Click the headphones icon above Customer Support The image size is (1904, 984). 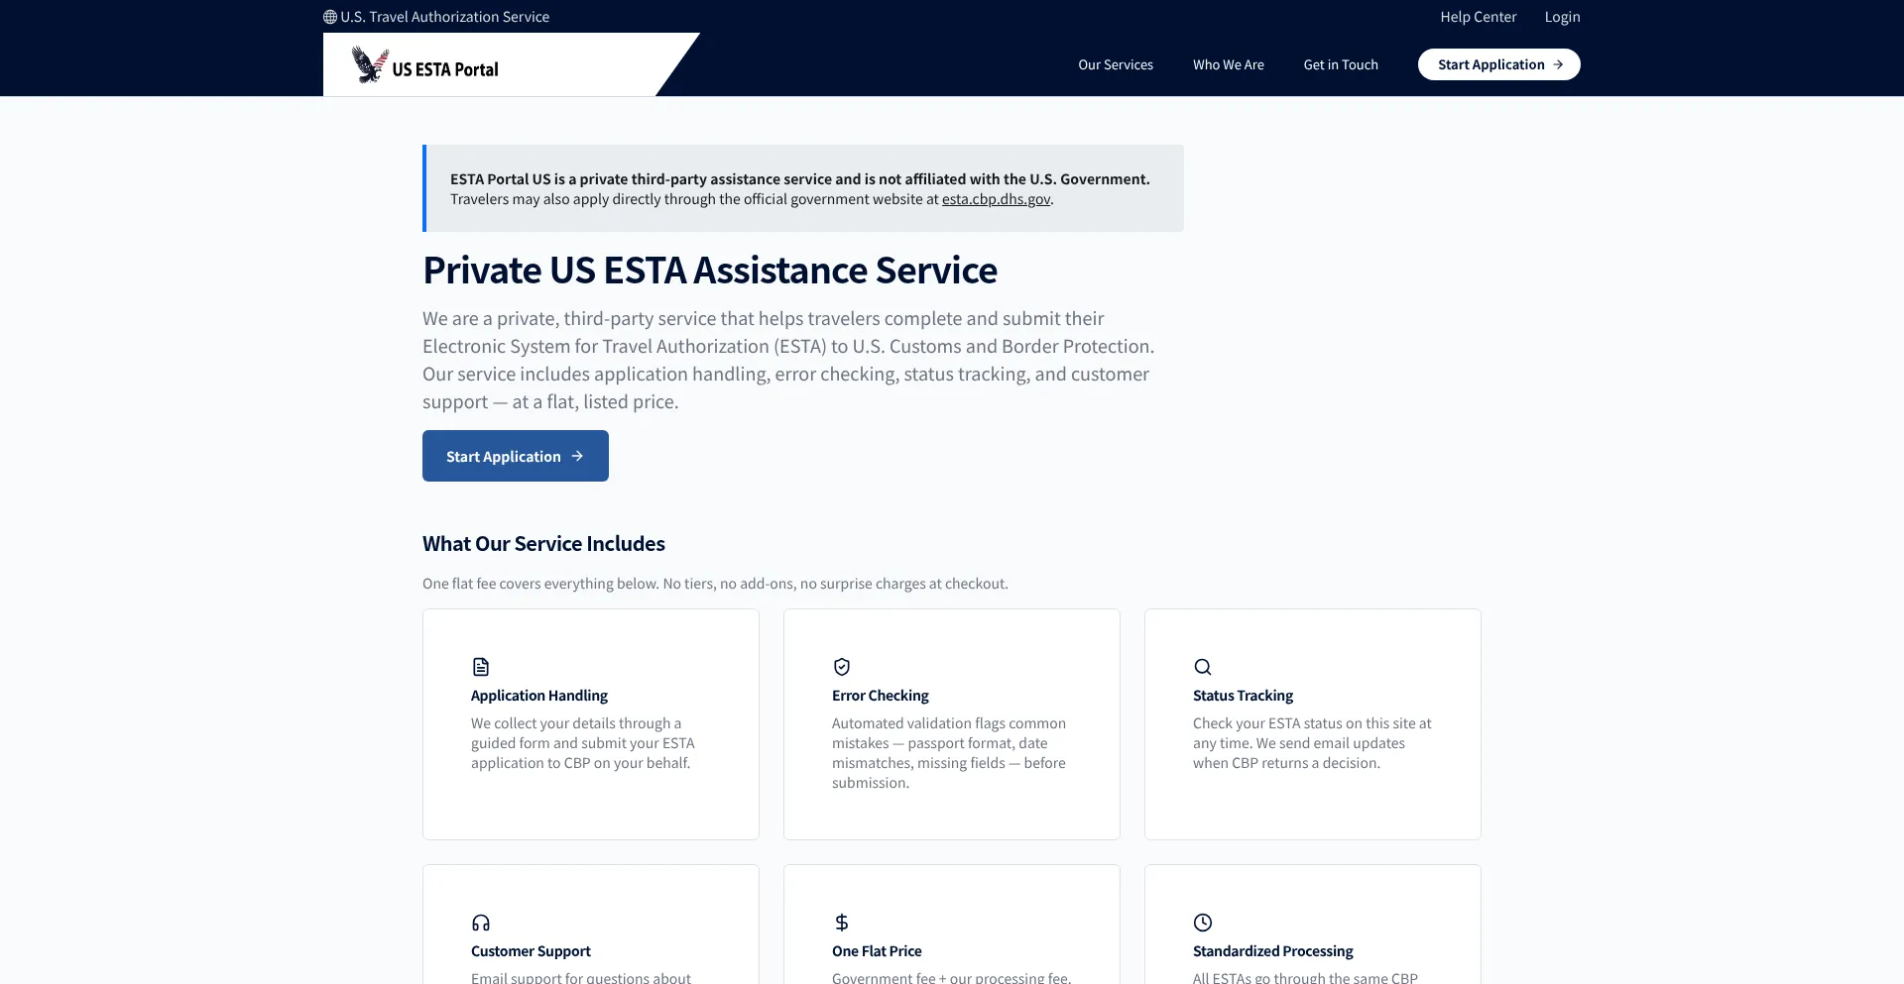481,923
